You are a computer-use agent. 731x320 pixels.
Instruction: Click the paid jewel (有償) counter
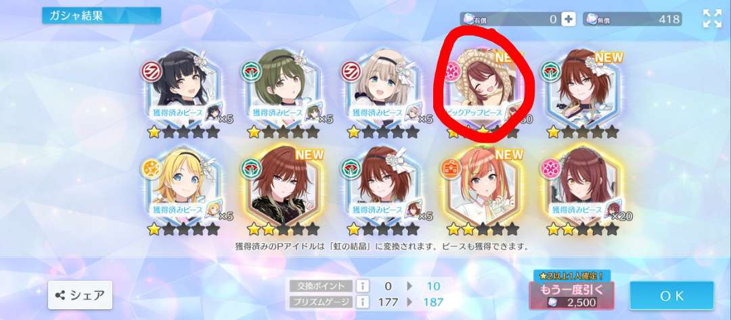pos(518,19)
